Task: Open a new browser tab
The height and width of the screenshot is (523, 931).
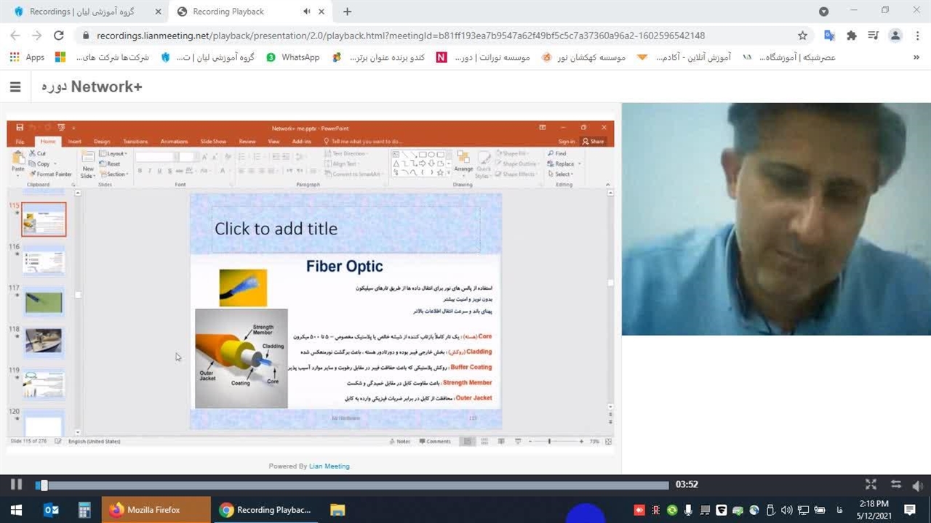Action: tap(347, 12)
